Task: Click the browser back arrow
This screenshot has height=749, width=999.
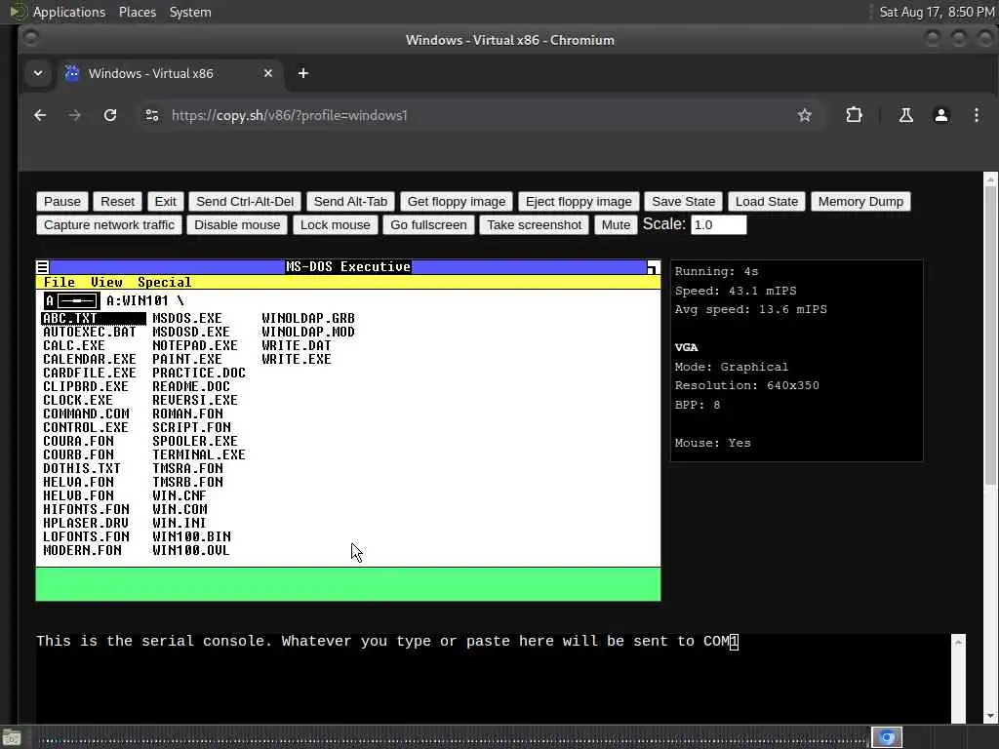Action: pos(40,115)
